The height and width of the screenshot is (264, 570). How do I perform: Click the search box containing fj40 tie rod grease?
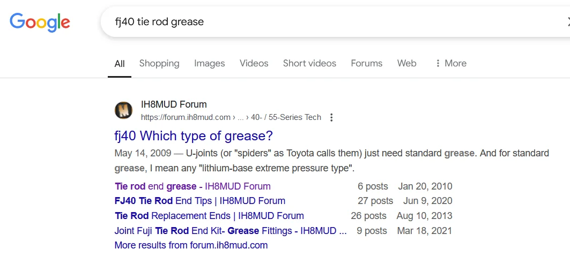tap(335, 22)
